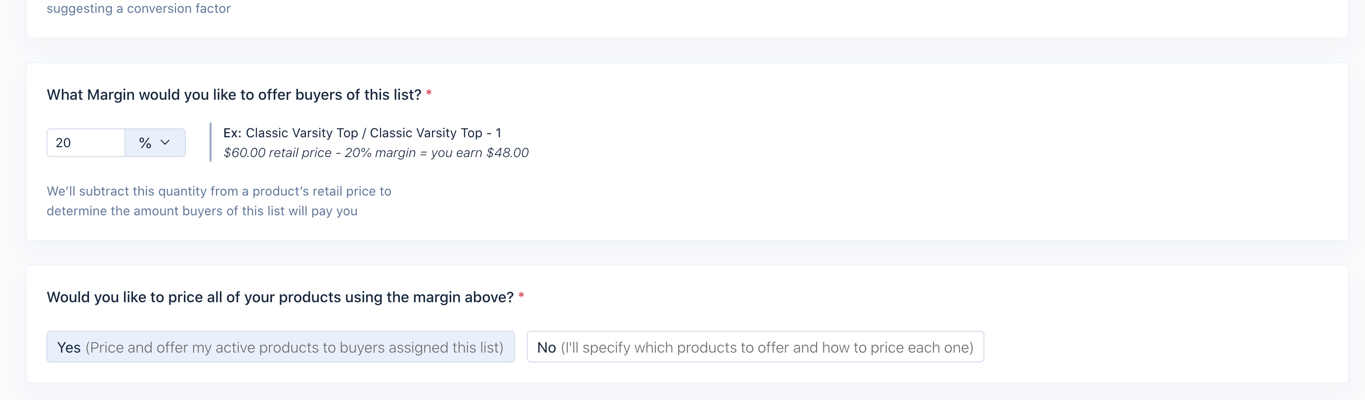Click the 'We'll subtract this quantity' helper text
The width and height of the screenshot is (1365, 400).
(x=219, y=191)
